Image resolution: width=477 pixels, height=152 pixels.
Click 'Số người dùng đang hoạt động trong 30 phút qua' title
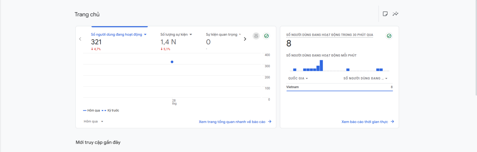[x=330, y=35]
